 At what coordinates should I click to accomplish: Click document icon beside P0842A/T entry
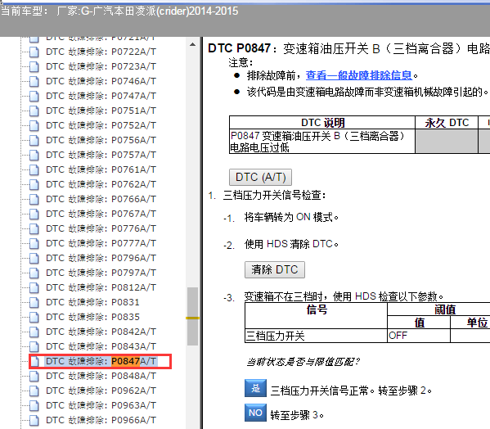click(x=34, y=332)
